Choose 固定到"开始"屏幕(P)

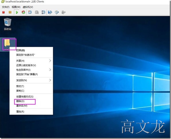31,74
